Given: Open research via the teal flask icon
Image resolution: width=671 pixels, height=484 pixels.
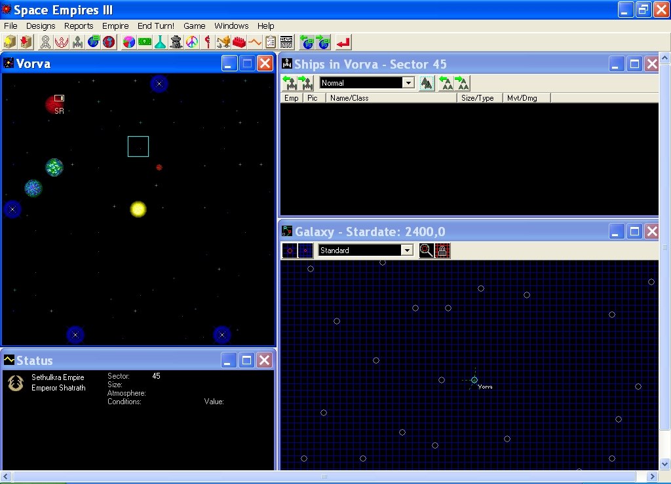Looking at the screenshot, I should coord(160,43).
